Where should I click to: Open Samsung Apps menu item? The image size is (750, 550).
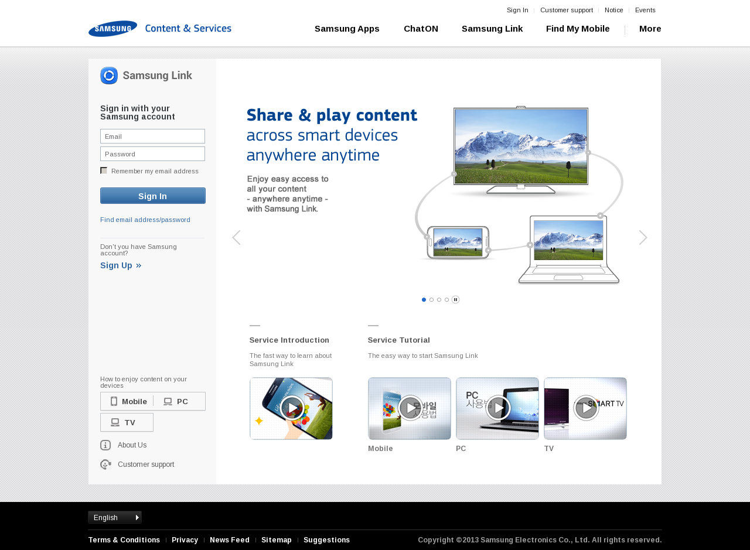coord(347,29)
